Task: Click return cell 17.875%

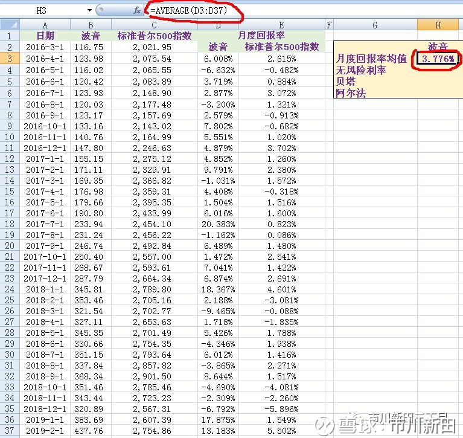Action: 218,420
